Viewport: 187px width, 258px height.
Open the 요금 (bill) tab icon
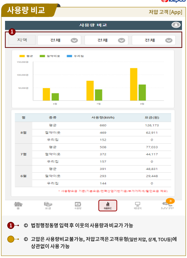click(x=48, y=205)
